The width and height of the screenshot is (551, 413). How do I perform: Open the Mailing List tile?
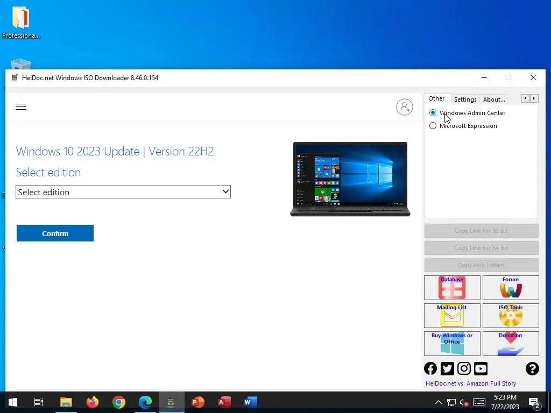pyautogui.click(x=452, y=315)
